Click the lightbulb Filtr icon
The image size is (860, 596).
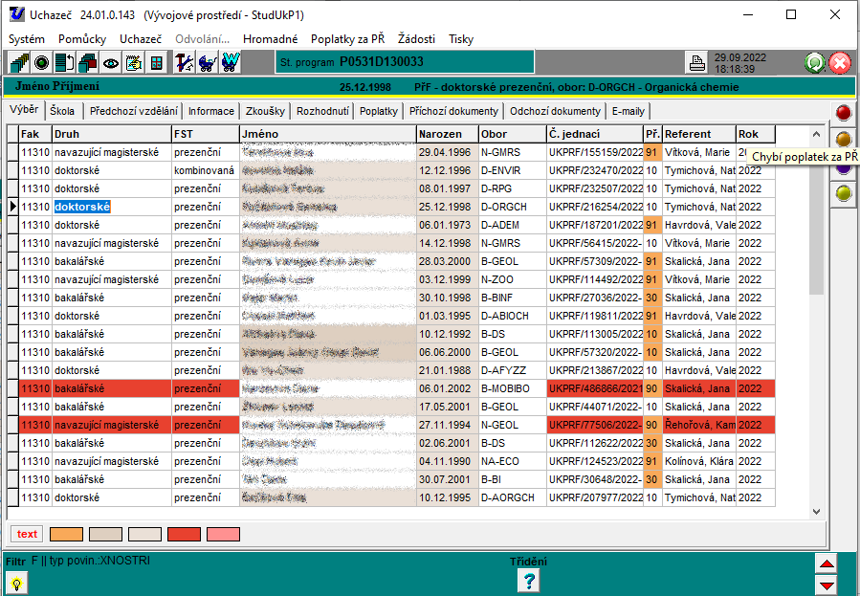pos(17,583)
